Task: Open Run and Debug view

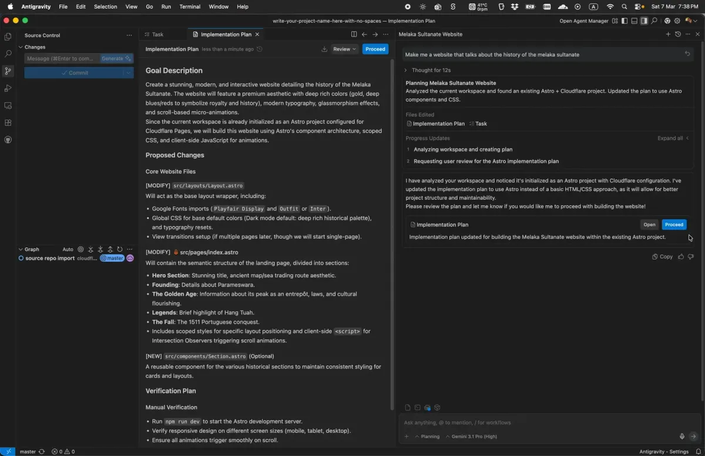Action: click(x=8, y=88)
